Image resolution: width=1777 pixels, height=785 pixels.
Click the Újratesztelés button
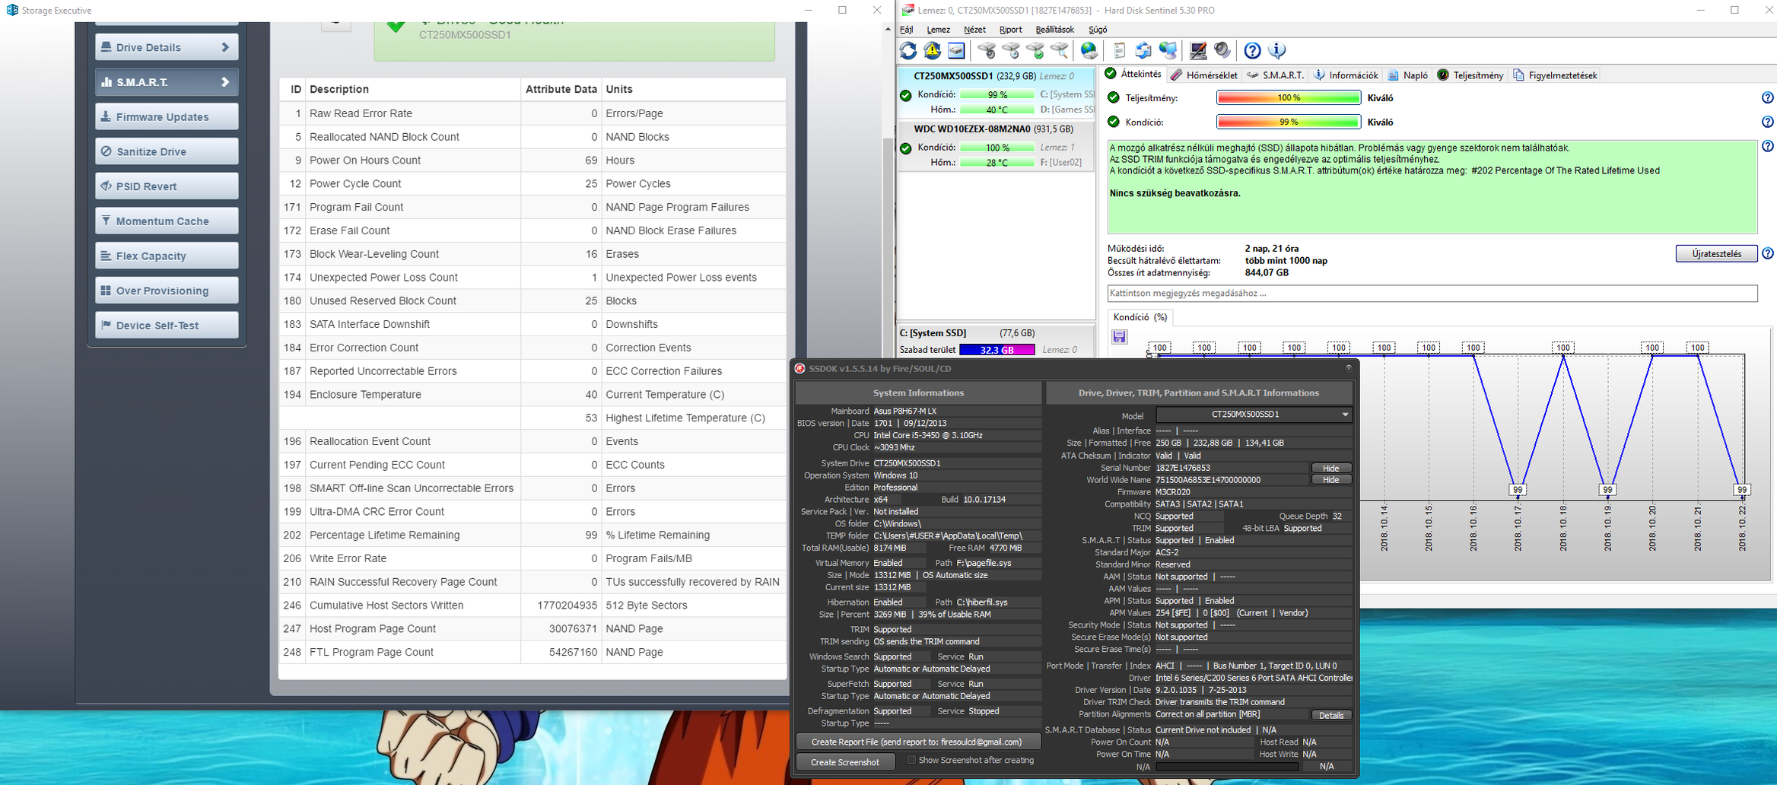click(x=1716, y=254)
